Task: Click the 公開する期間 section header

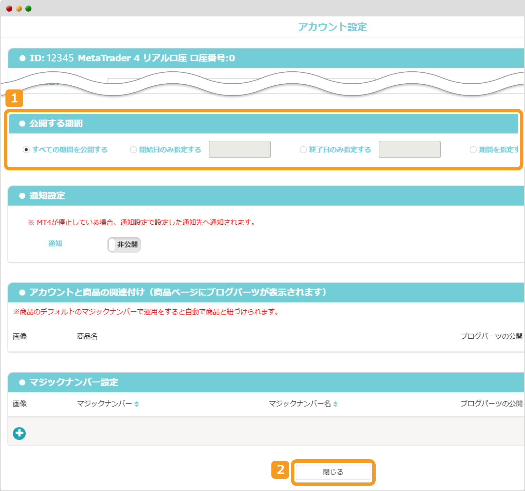Action: (x=57, y=123)
